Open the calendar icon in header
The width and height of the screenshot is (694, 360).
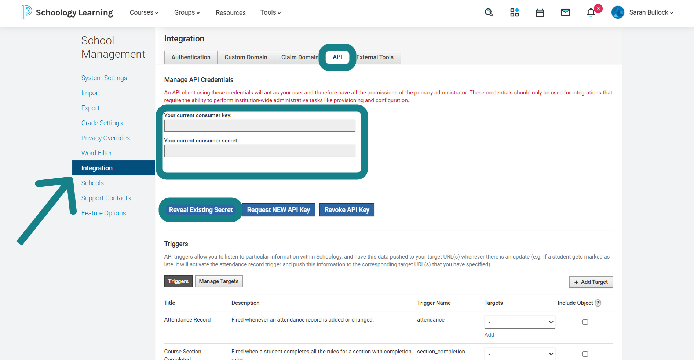[540, 13]
